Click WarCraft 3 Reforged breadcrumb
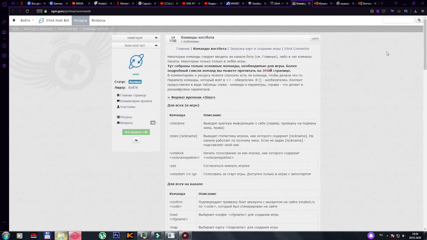Image resolution: width=427 pixels, height=240 pixels. click(38, 29)
